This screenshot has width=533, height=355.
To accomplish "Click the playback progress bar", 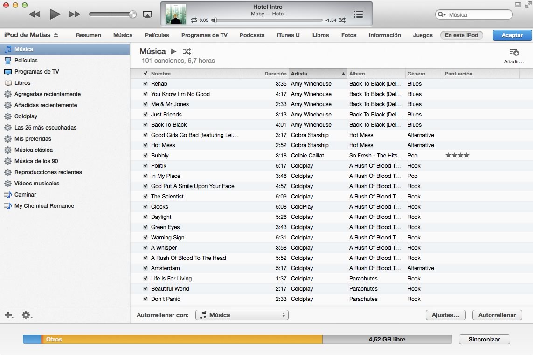I will (267, 20).
